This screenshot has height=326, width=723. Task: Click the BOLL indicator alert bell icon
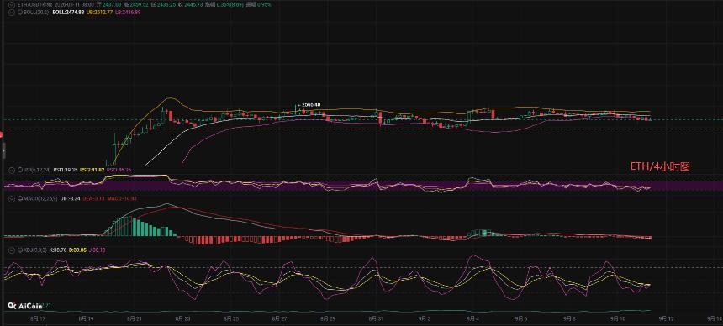20,13
